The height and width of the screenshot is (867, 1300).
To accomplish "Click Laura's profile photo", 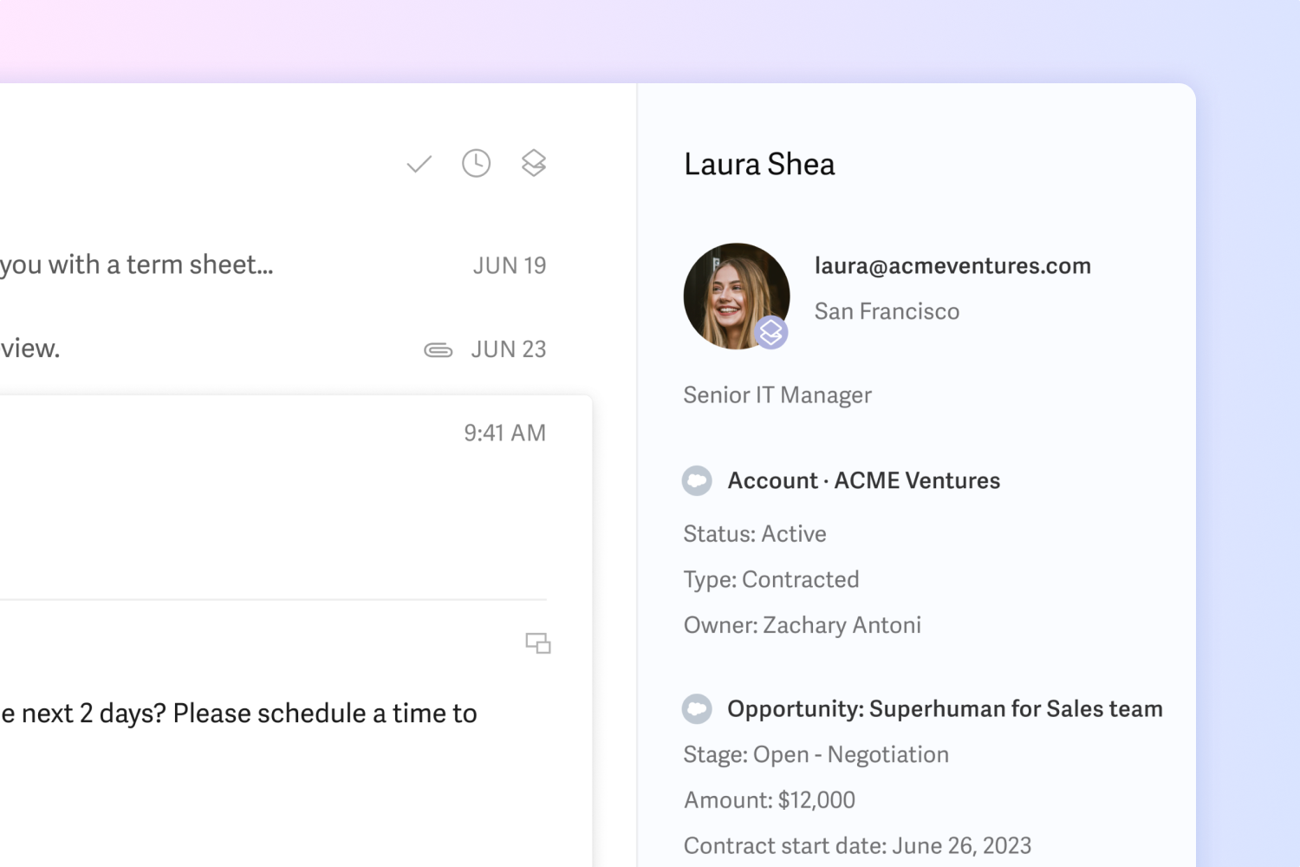I will click(737, 295).
